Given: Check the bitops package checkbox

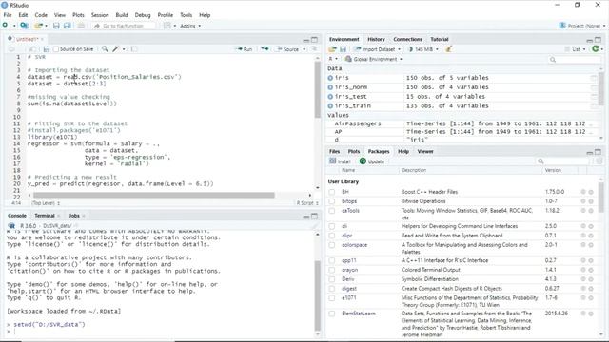Looking at the screenshot, I should pos(332,201).
